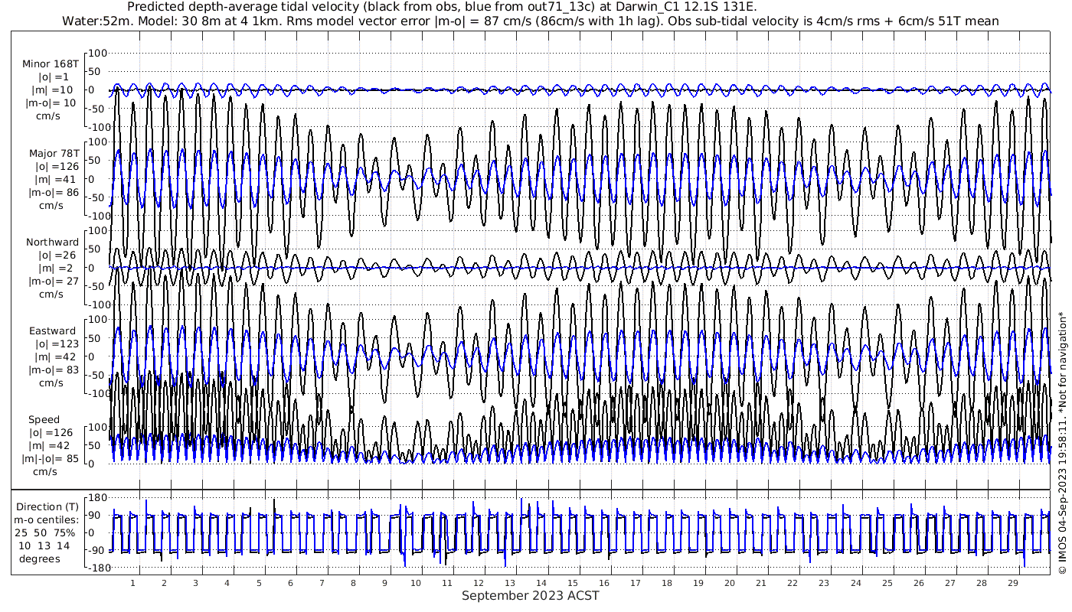1072x612 pixels.
Task: Select the '|o| =26' Northward value
Action: point(56,256)
